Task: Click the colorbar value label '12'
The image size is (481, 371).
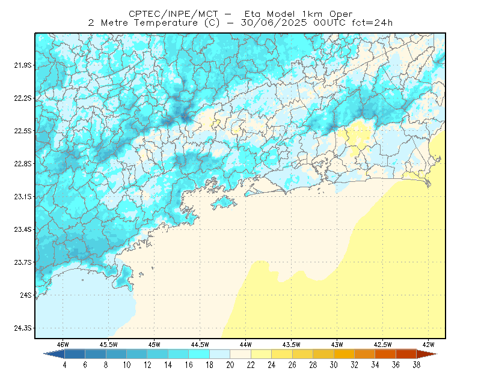Action: [147, 365]
